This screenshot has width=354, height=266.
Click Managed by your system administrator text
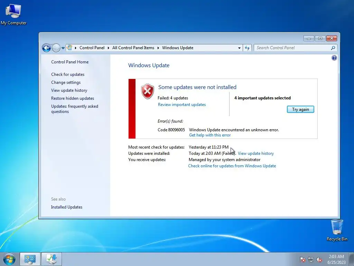point(224,160)
